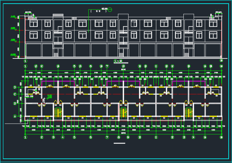The height and width of the screenshot is (163, 232).
Task: Select the yellow staircase between grid lines 8 and 9
Action: tap(123, 113)
